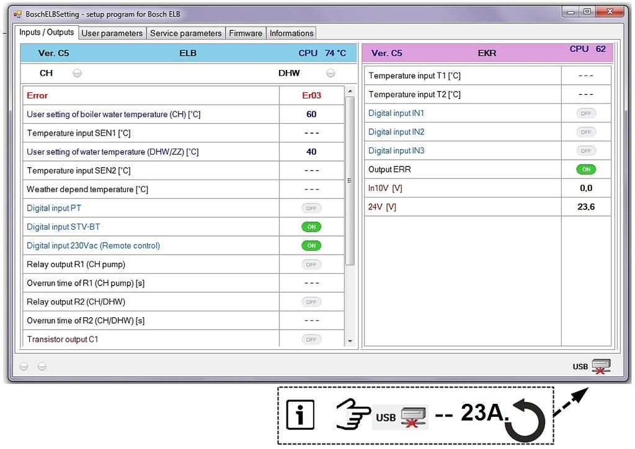Viewport: 635px width, 449px height.
Task: Click the DHW status indicator icon
Action: [x=331, y=73]
